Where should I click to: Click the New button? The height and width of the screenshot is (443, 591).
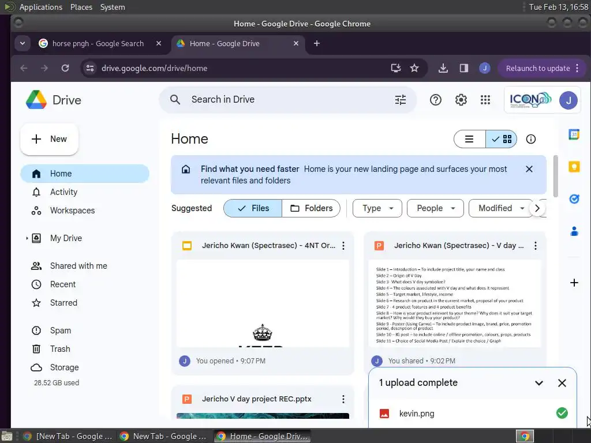50,140
